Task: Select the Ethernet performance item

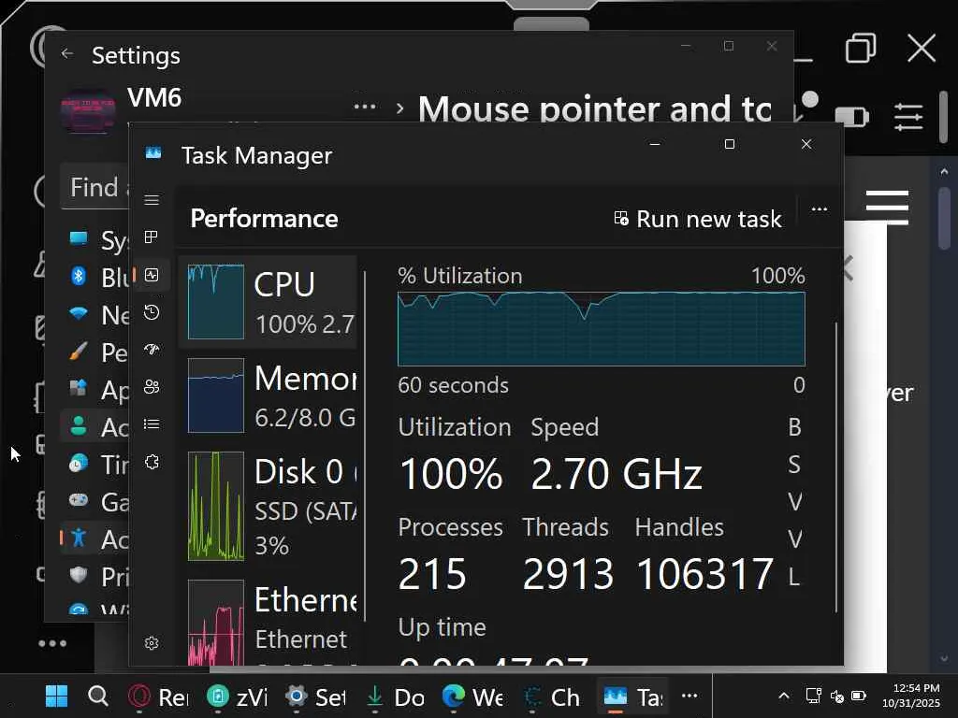Action: (271, 619)
